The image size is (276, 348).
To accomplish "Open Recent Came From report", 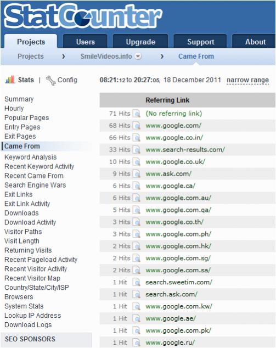I will [x=34, y=176].
